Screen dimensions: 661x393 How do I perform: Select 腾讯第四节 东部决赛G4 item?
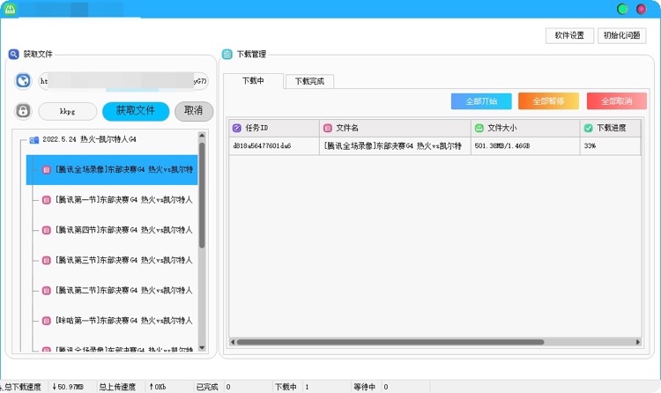pyautogui.click(x=124, y=230)
